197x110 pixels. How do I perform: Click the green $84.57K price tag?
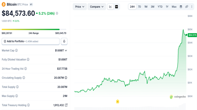click(192, 35)
